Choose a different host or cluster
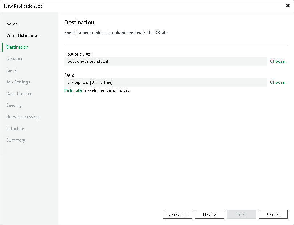The width and height of the screenshot is (294, 225). coord(278,61)
